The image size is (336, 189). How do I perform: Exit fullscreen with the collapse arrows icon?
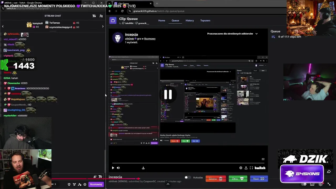329,184
